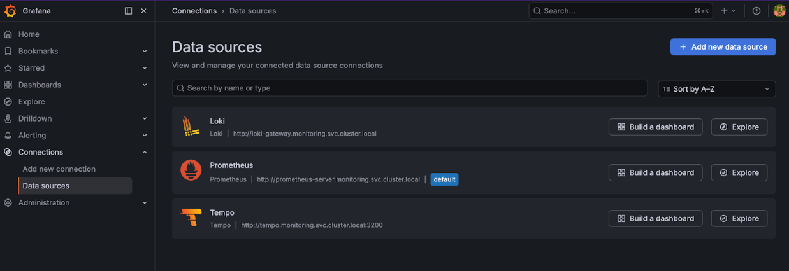Click the Dashboards grid icon
This screenshot has height=271, width=789.
pyautogui.click(x=8, y=85)
